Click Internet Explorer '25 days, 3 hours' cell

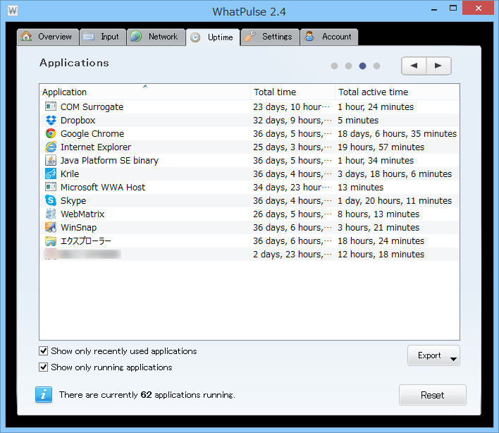(292, 147)
